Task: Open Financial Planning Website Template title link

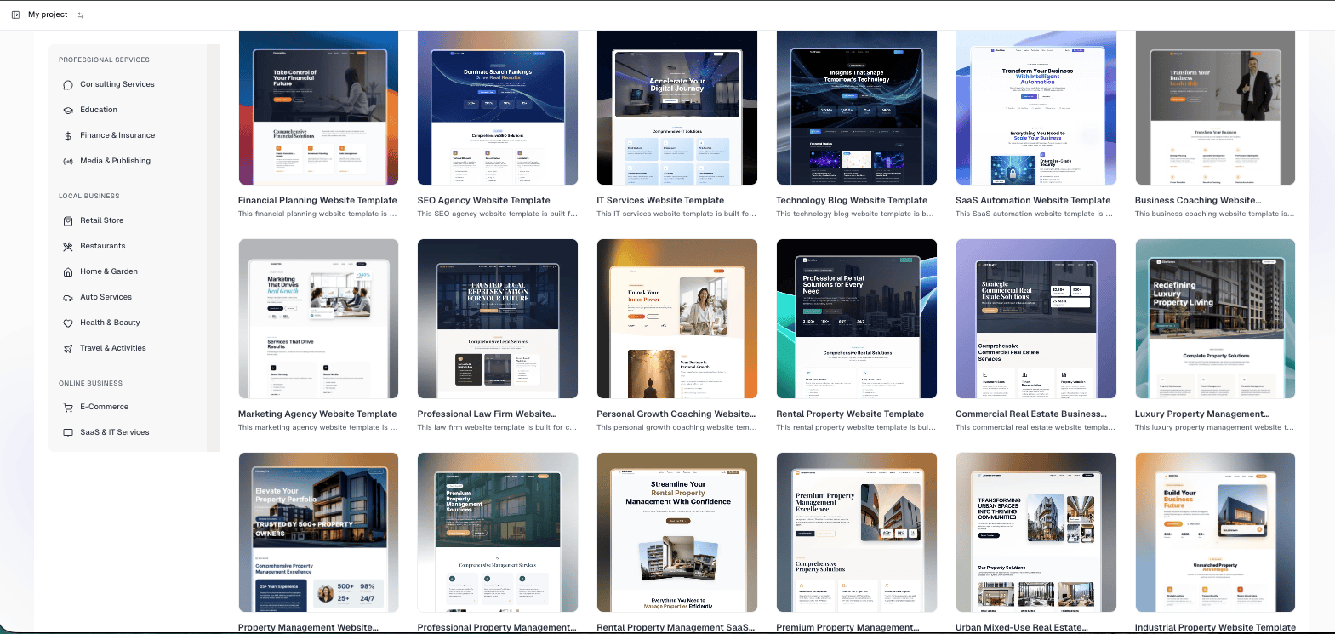Action: tap(317, 201)
